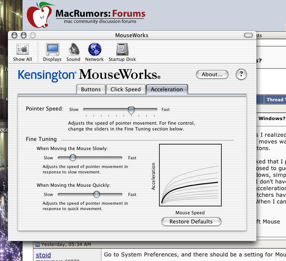The image size is (286, 261).
Task: Click the Kensington MouseWorks logo
Action: pyautogui.click(x=89, y=75)
